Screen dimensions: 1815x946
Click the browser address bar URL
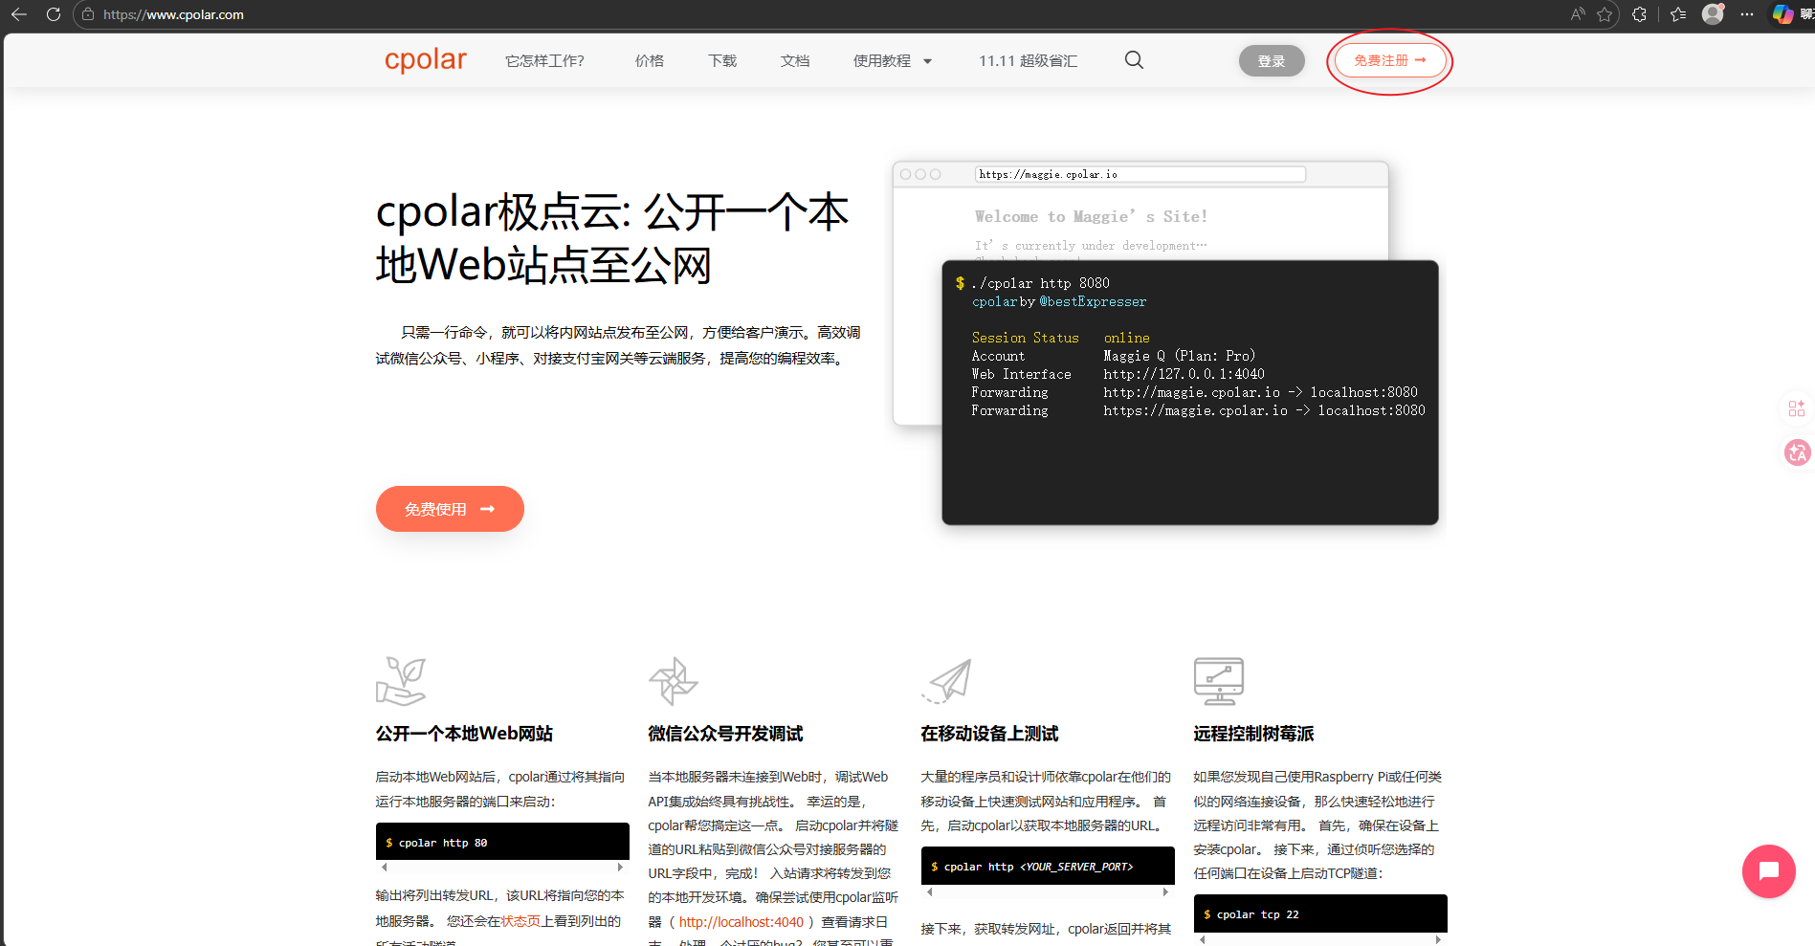point(173,14)
